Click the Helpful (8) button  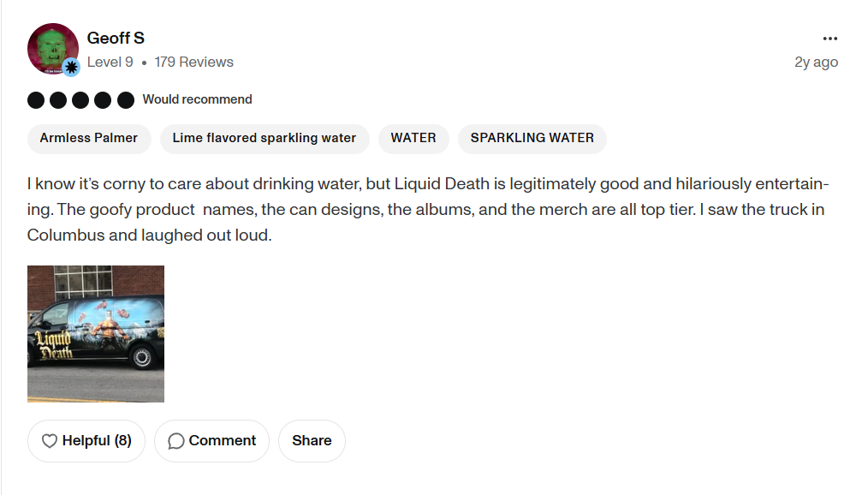click(x=86, y=440)
